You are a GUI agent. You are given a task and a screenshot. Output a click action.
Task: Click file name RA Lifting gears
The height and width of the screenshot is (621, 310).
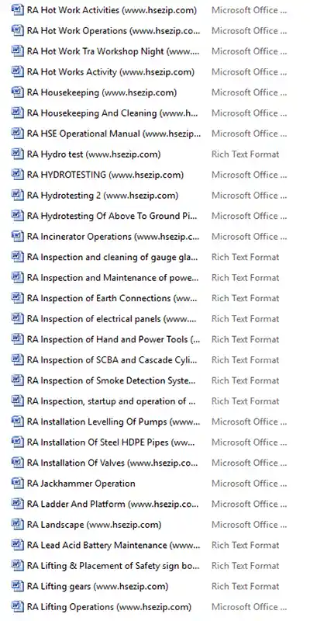[x=98, y=587]
